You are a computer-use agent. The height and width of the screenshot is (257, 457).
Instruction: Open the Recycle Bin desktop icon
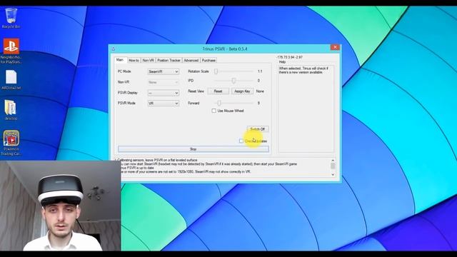click(x=11, y=17)
